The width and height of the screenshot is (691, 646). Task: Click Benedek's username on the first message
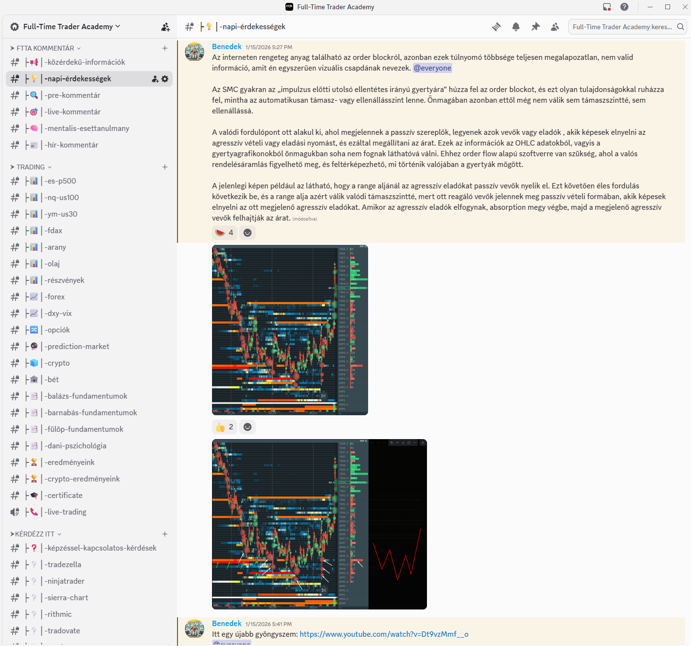[227, 47]
